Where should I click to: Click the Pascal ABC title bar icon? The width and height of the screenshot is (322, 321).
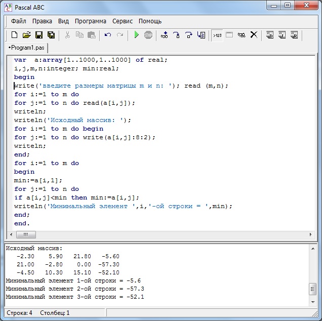pos(8,8)
